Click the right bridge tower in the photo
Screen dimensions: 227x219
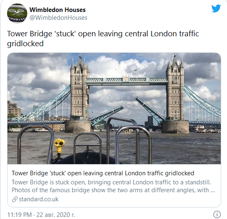(x=175, y=88)
